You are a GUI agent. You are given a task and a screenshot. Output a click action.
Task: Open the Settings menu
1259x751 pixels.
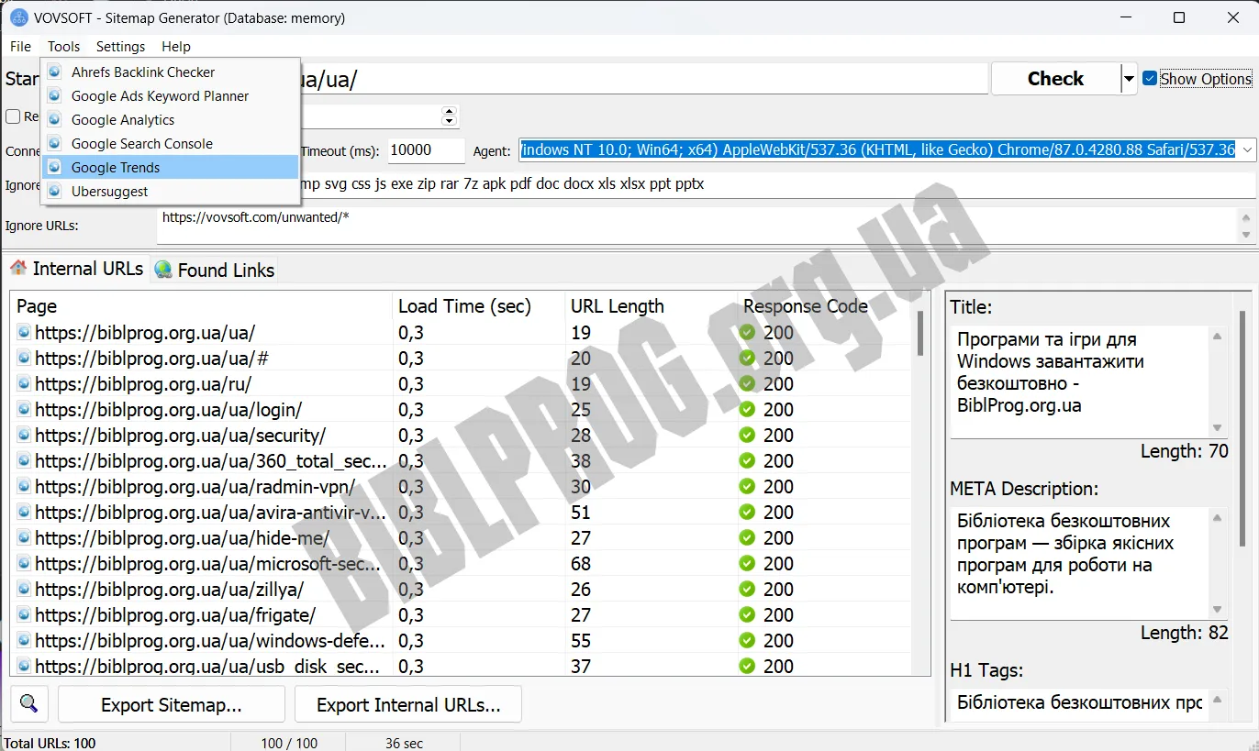(120, 47)
